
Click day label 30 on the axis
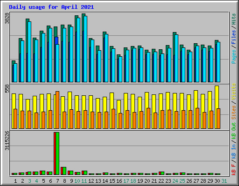pyautogui.click(x=217, y=181)
